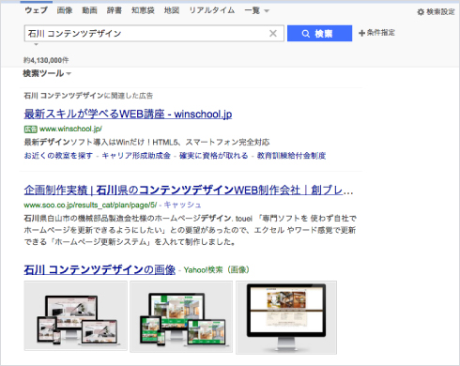Open the 知恵袋 tab
Viewport: 460px width, 366px height.
click(143, 10)
